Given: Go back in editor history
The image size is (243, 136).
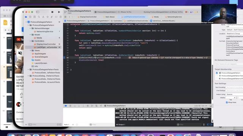Looking at the screenshot, I should [69, 17].
